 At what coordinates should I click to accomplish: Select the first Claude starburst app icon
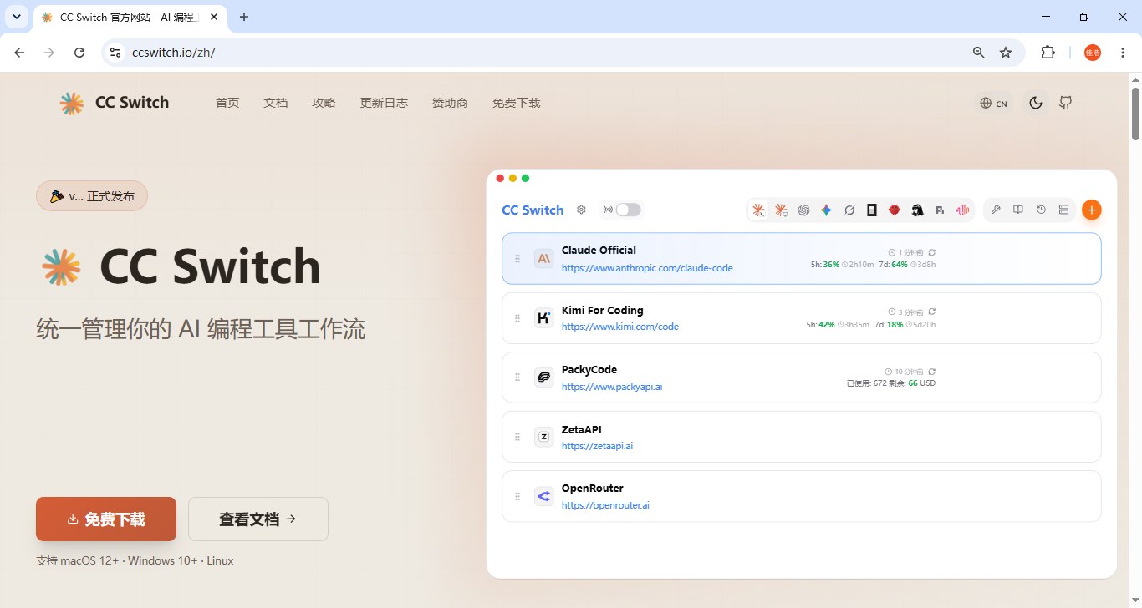click(758, 210)
